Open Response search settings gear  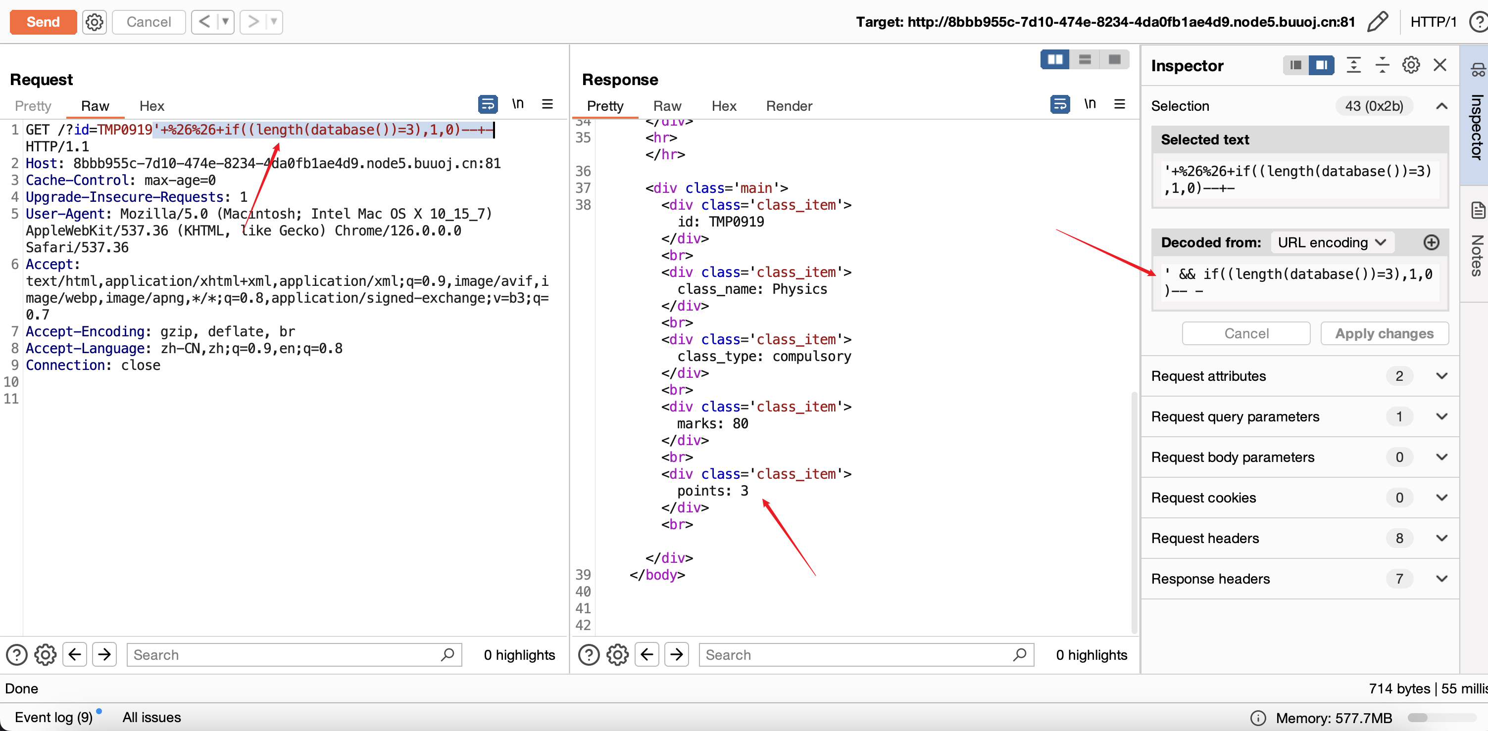[617, 655]
